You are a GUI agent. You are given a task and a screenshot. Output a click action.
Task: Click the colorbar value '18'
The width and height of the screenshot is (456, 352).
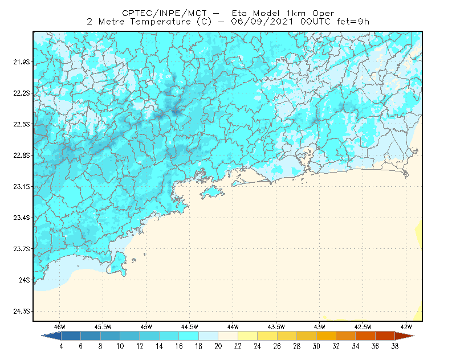(x=198, y=346)
